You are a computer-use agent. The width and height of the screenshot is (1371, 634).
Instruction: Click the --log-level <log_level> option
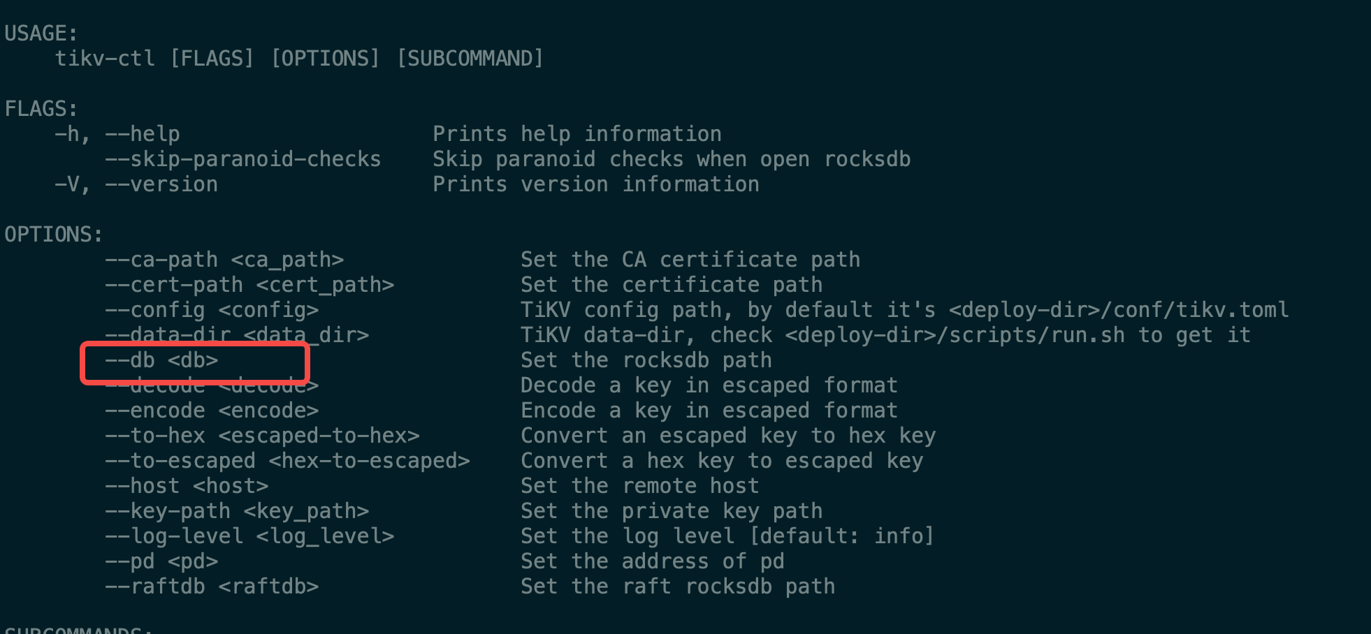[x=249, y=536]
